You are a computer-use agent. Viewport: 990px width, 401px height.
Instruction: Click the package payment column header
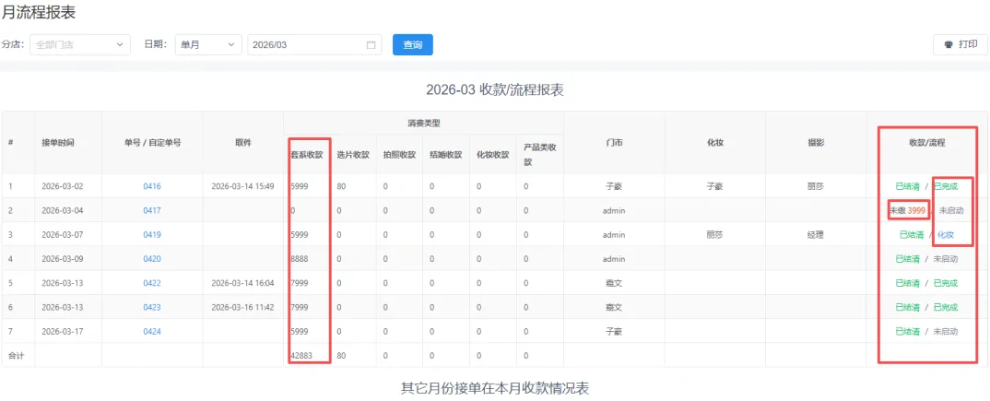click(x=307, y=155)
